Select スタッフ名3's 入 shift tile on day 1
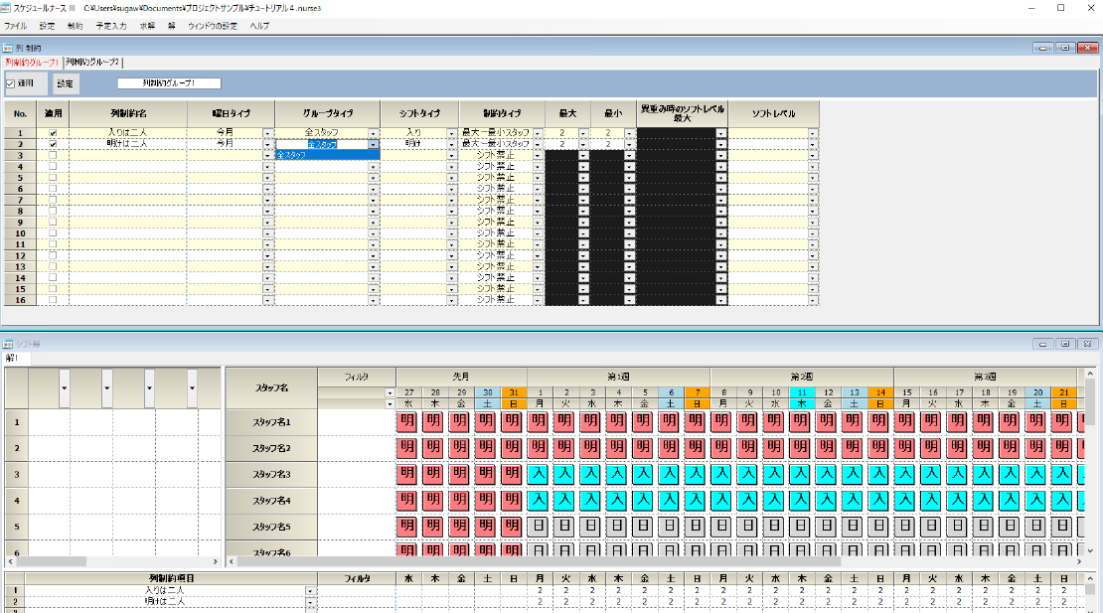Viewport: 1103px width, 613px height. point(539,474)
